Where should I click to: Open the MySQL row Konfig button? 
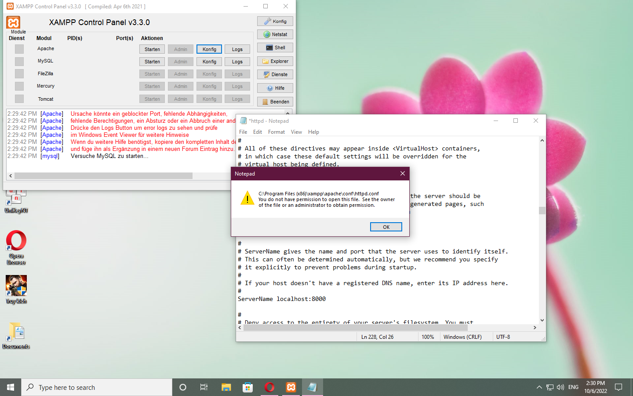pyautogui.click(x=209, y=62)
